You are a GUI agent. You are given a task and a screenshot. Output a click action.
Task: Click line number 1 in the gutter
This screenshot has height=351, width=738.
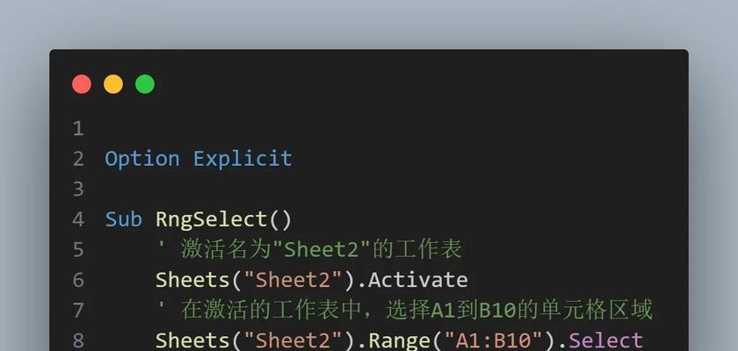pos(78,129)
